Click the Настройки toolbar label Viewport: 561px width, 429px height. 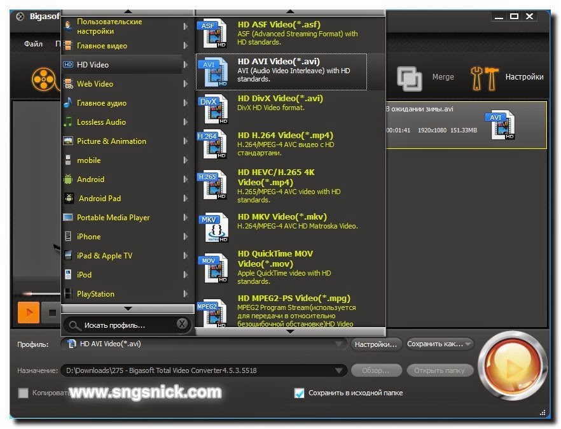(524, 76)
